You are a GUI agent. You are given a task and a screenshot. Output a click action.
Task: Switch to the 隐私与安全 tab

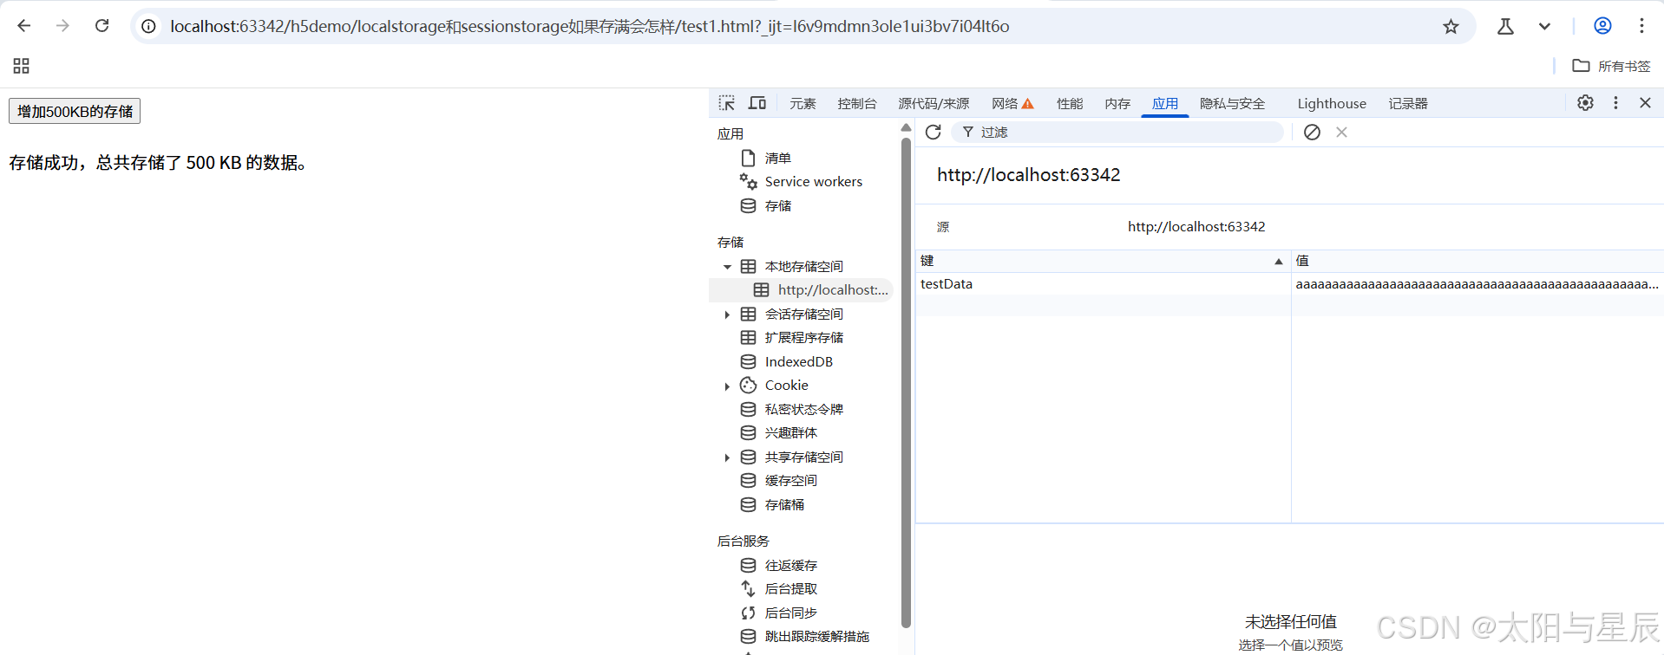click(1233, 104)
